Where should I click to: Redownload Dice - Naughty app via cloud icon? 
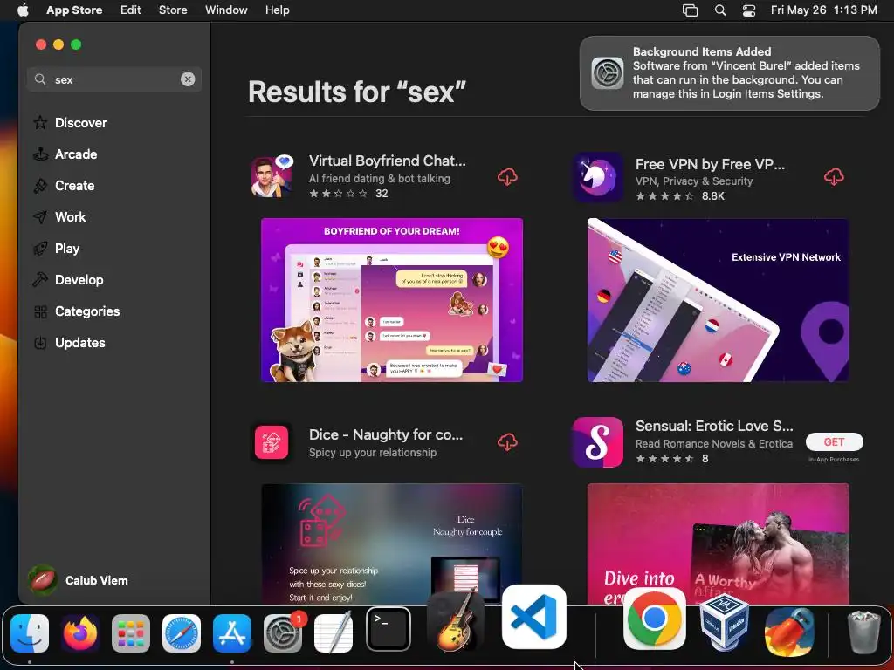(x=507, y=442)
